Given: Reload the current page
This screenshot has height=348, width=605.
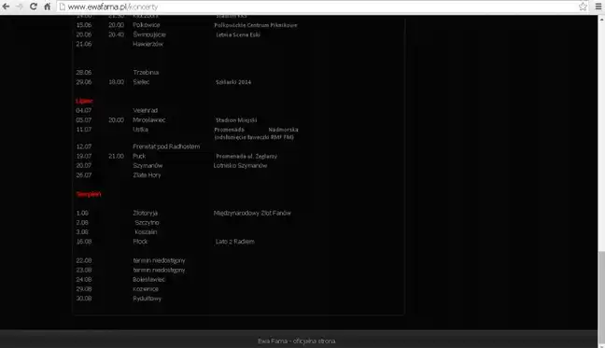Looking at the screenshot, I should pyautogui.click(x=34, y=7).
